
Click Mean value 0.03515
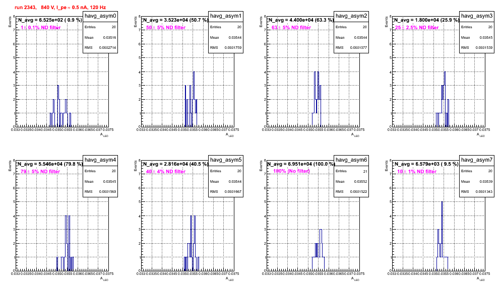coord(110,38)
